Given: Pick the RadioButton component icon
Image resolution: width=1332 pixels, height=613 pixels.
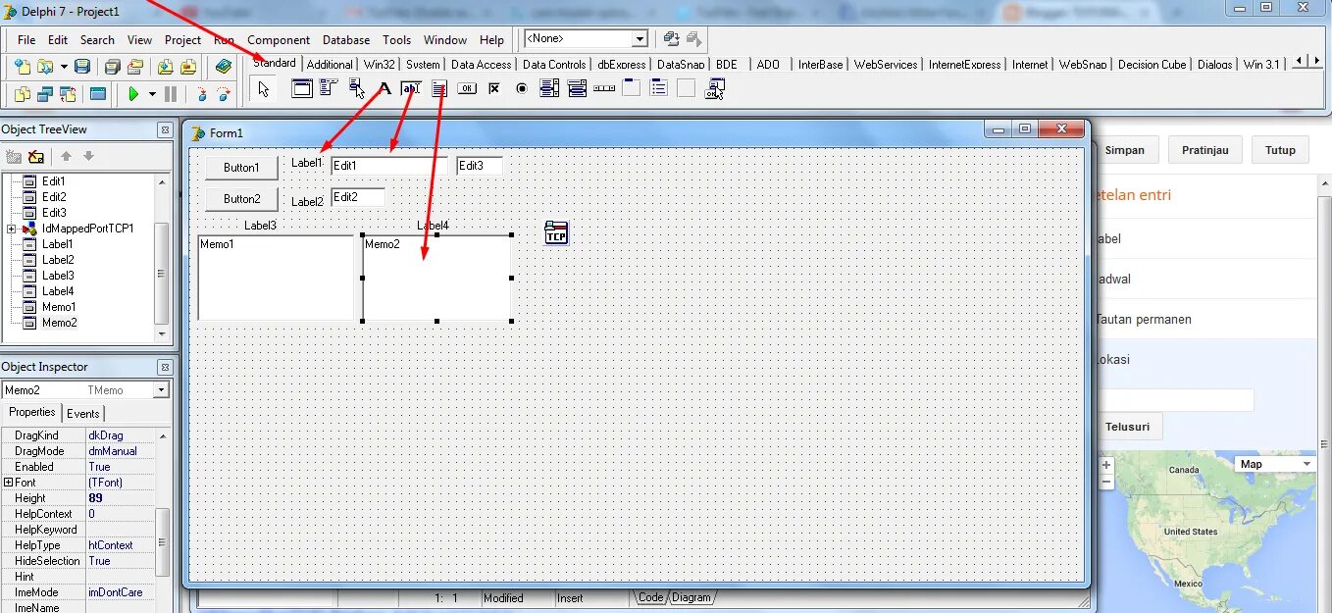Looking at the screenshot, I should [522, 88].
